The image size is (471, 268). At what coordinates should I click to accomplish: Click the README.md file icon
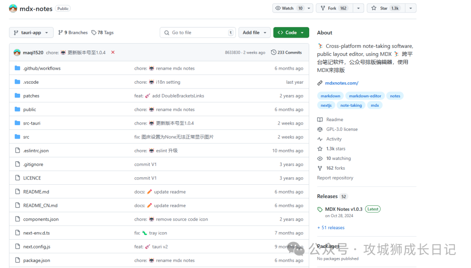(x=17, y=192)
